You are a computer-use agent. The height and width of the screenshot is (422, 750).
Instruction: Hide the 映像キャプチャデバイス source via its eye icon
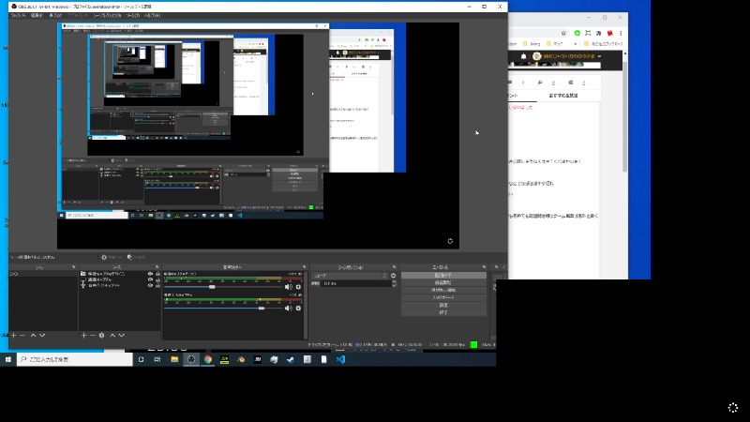coord(150,275)
